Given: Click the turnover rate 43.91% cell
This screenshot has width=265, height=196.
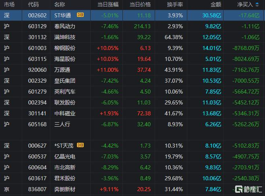Looking at the screenshot, I should coord(174,70).
